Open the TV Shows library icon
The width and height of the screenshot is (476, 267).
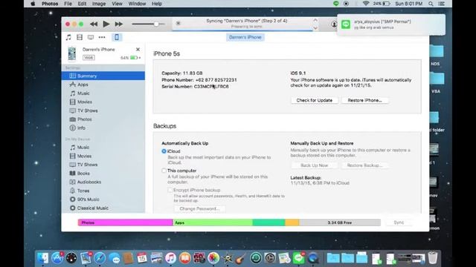tap(91, 37)
